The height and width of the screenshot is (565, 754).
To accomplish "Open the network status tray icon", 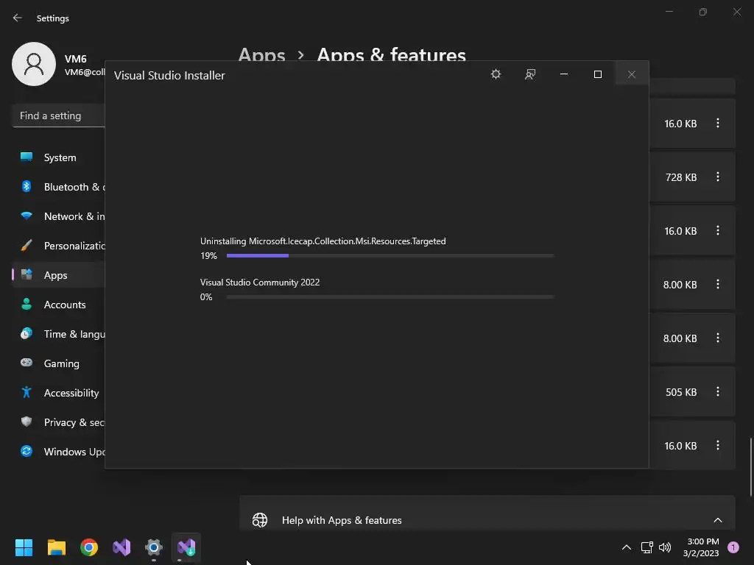I will click(646, 547).
